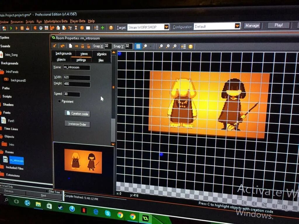This screenshot has width=299, height=224.
Task: Expand the Shaders folder in resource tree
Action: click(x=8, y=105)
